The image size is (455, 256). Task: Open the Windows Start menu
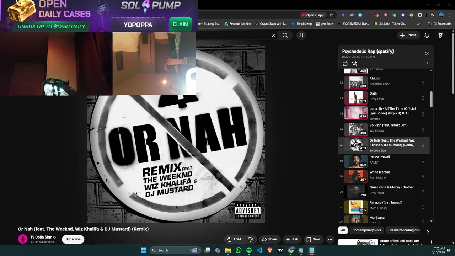[x=144, y=250]
